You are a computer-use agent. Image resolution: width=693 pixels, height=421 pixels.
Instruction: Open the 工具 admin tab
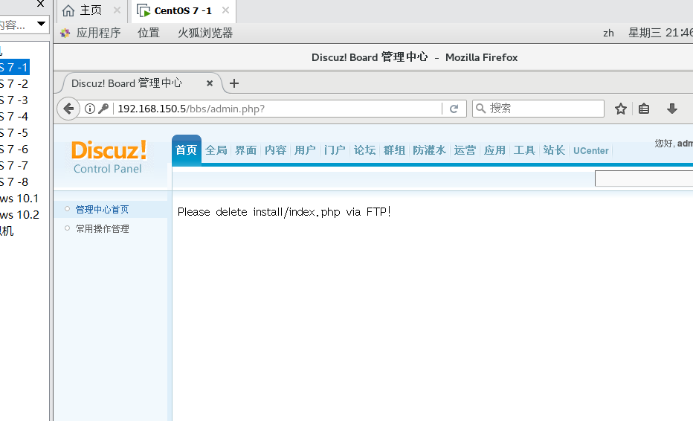pos(524,150)
